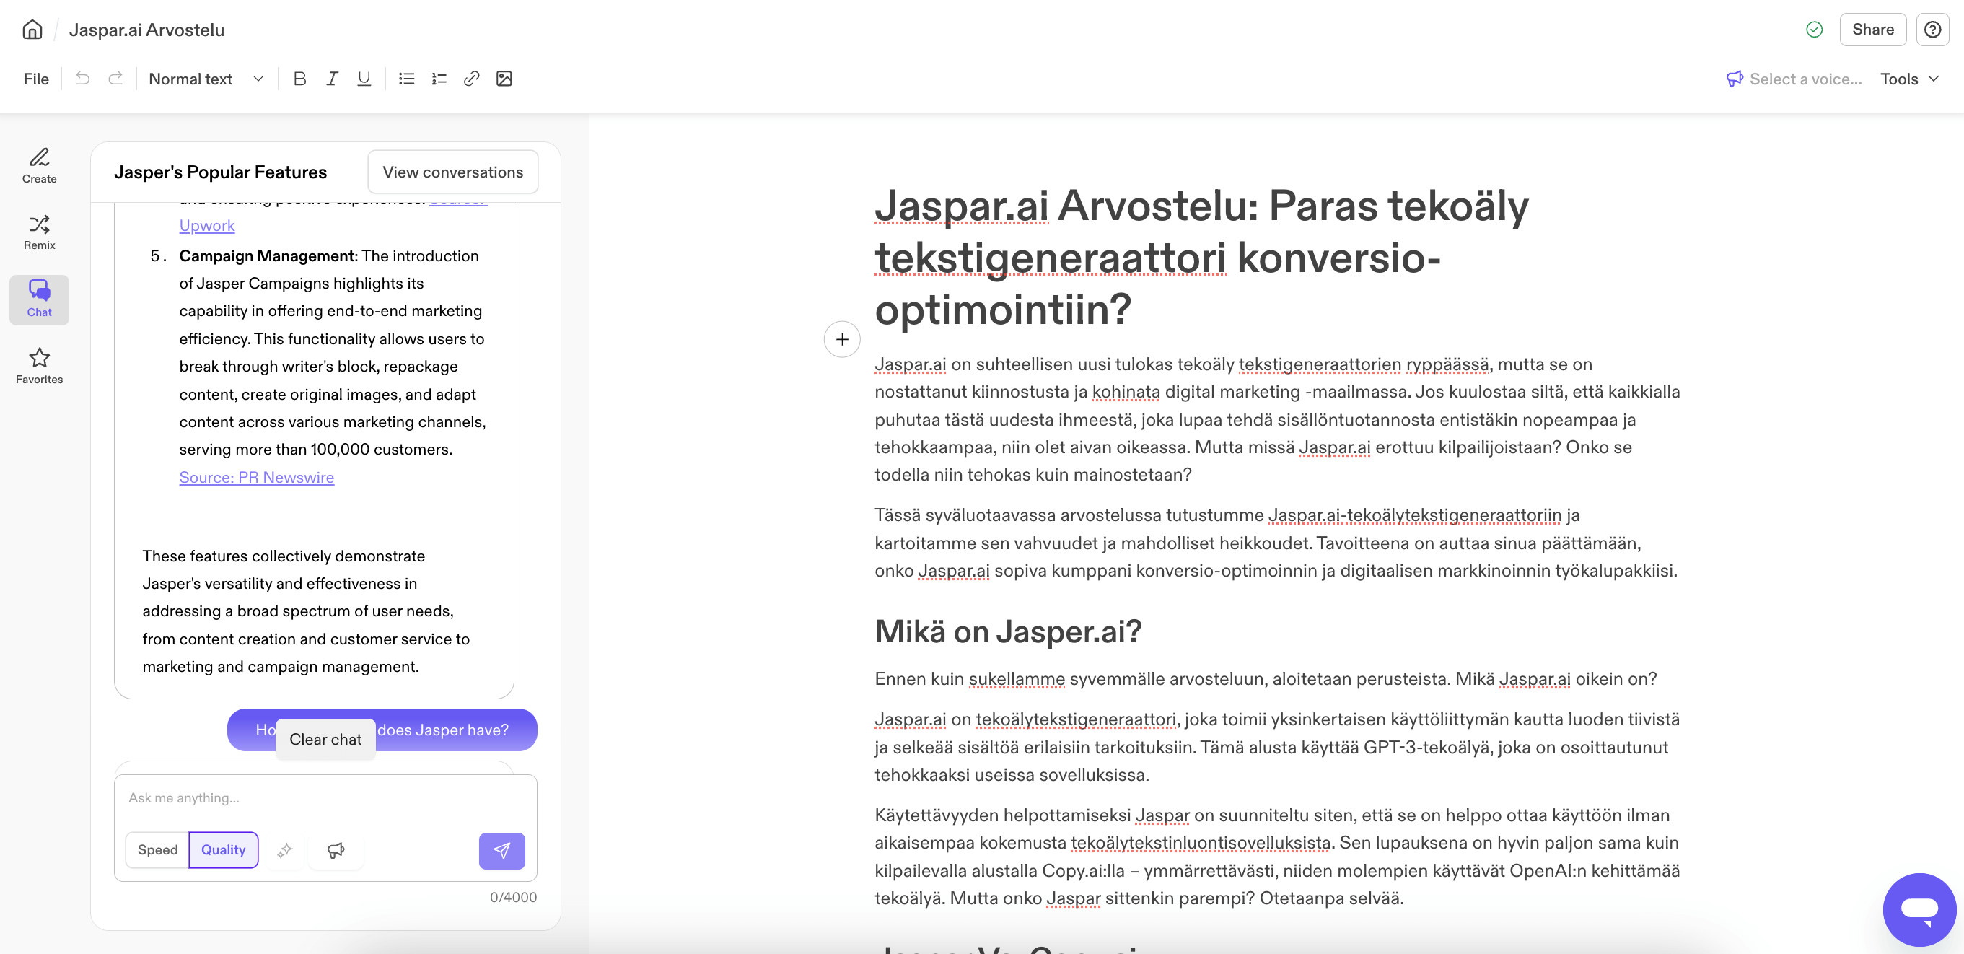Click the Campaign Management bold text
This screenshot has height=954, width=1964.
point(267,256)
